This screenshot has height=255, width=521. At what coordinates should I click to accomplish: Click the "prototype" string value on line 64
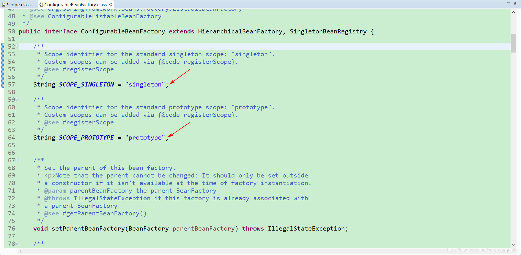[145, 138]
